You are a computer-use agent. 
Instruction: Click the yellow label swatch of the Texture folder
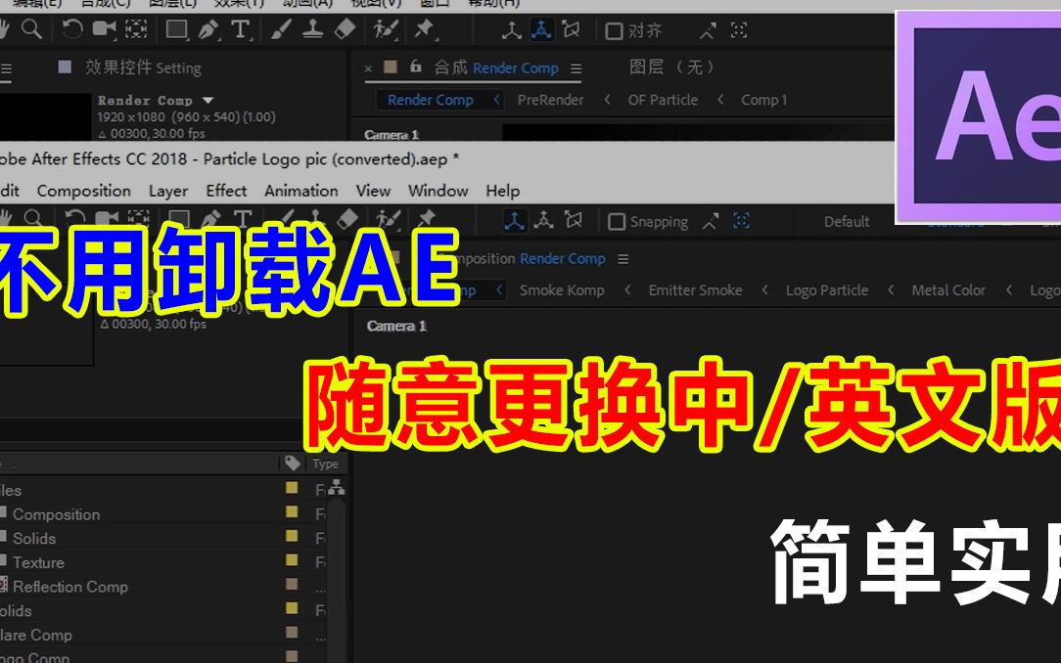pos(292,560)
